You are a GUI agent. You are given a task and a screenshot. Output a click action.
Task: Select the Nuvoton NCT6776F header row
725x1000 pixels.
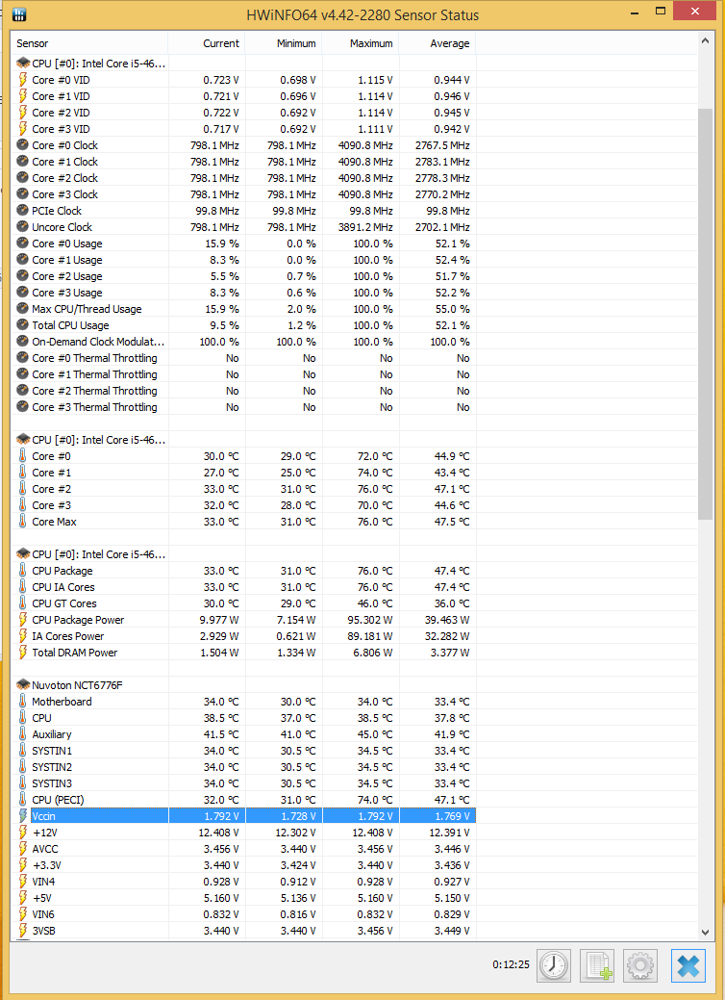[x=243, y=685]
